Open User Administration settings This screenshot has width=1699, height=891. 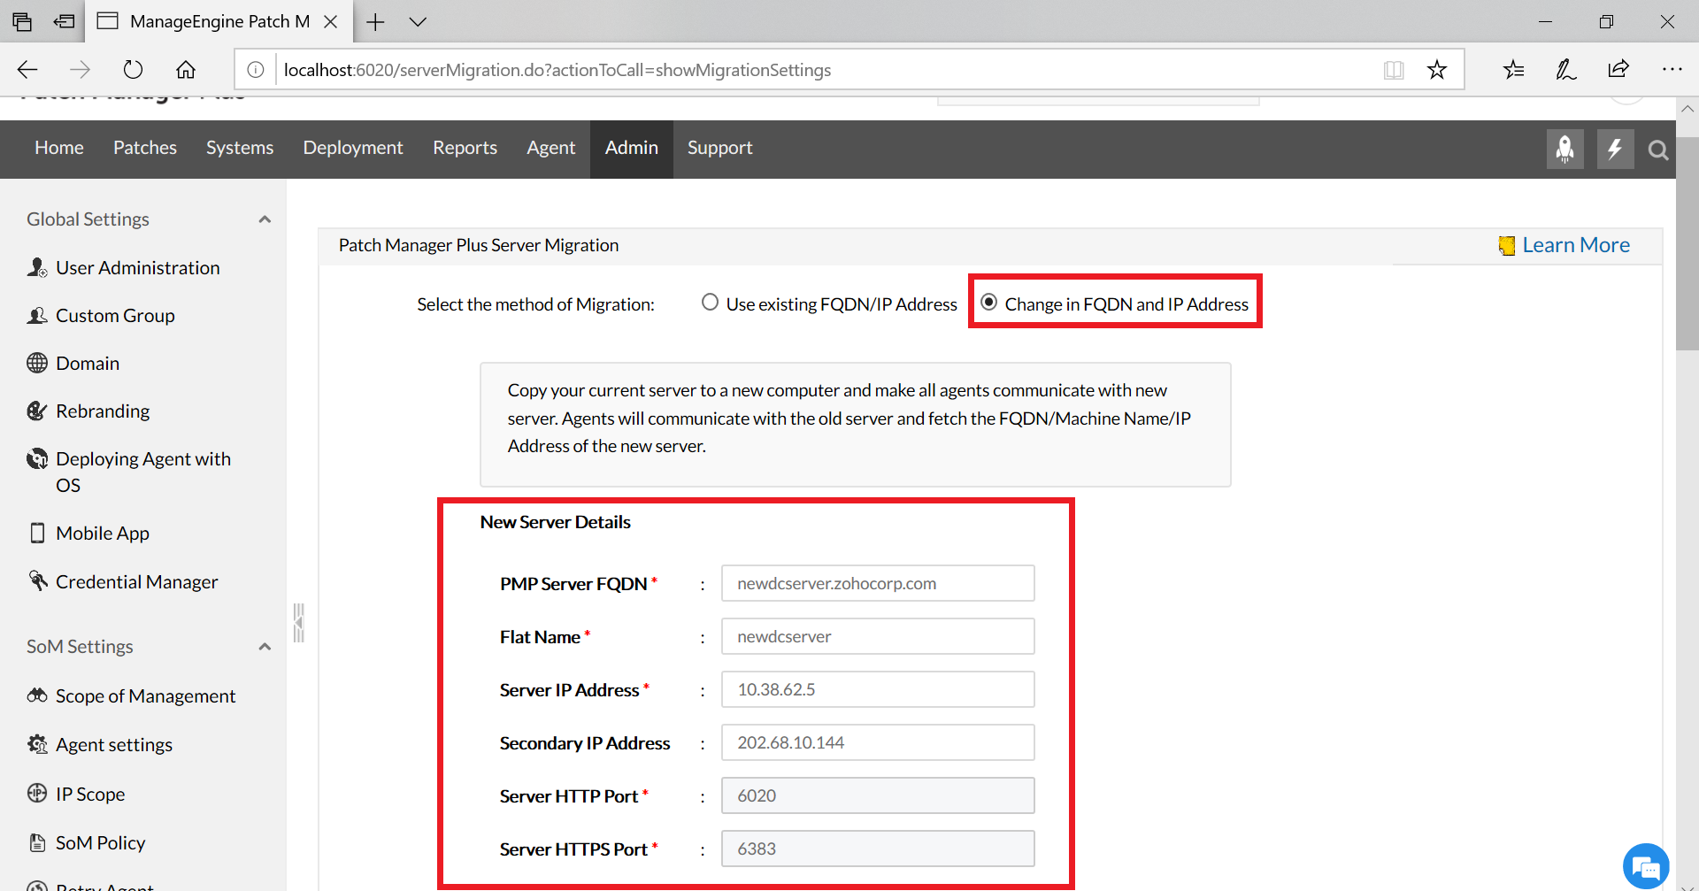137,267
